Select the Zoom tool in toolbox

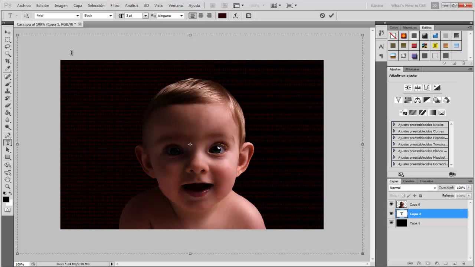pyautogui.click(x=7, y=187)
